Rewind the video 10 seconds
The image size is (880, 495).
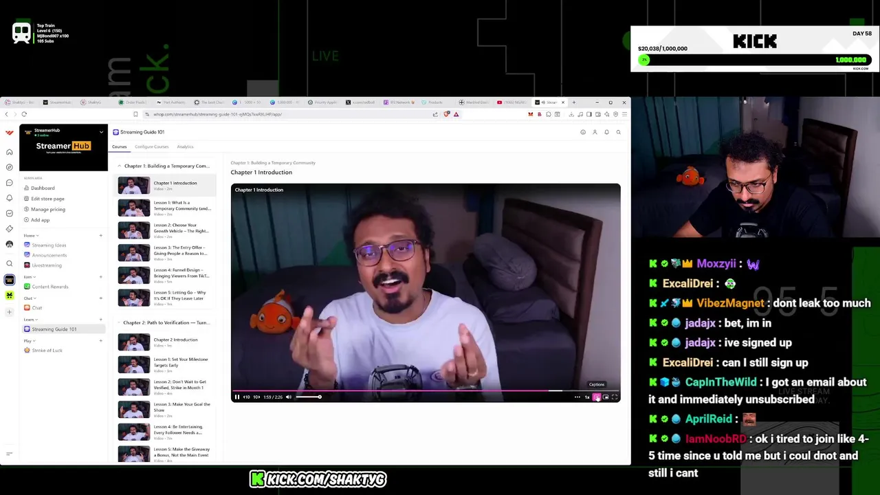tap(246, 397)
